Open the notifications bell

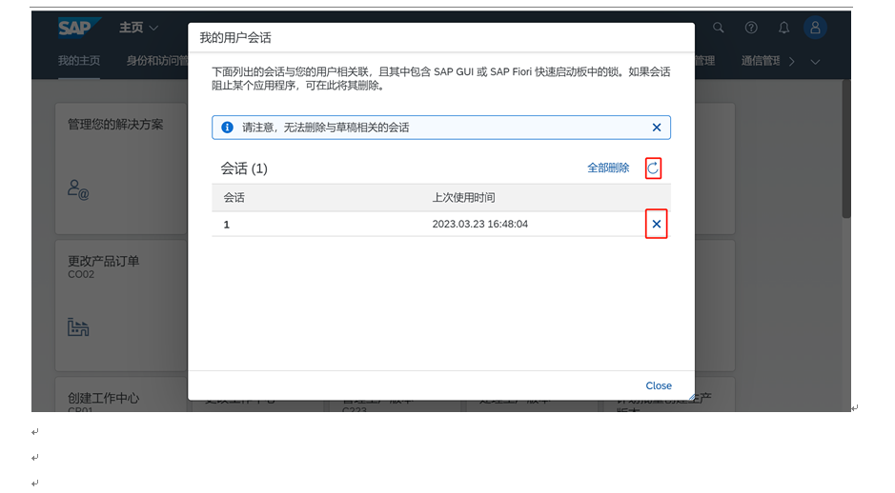point(783,28)
